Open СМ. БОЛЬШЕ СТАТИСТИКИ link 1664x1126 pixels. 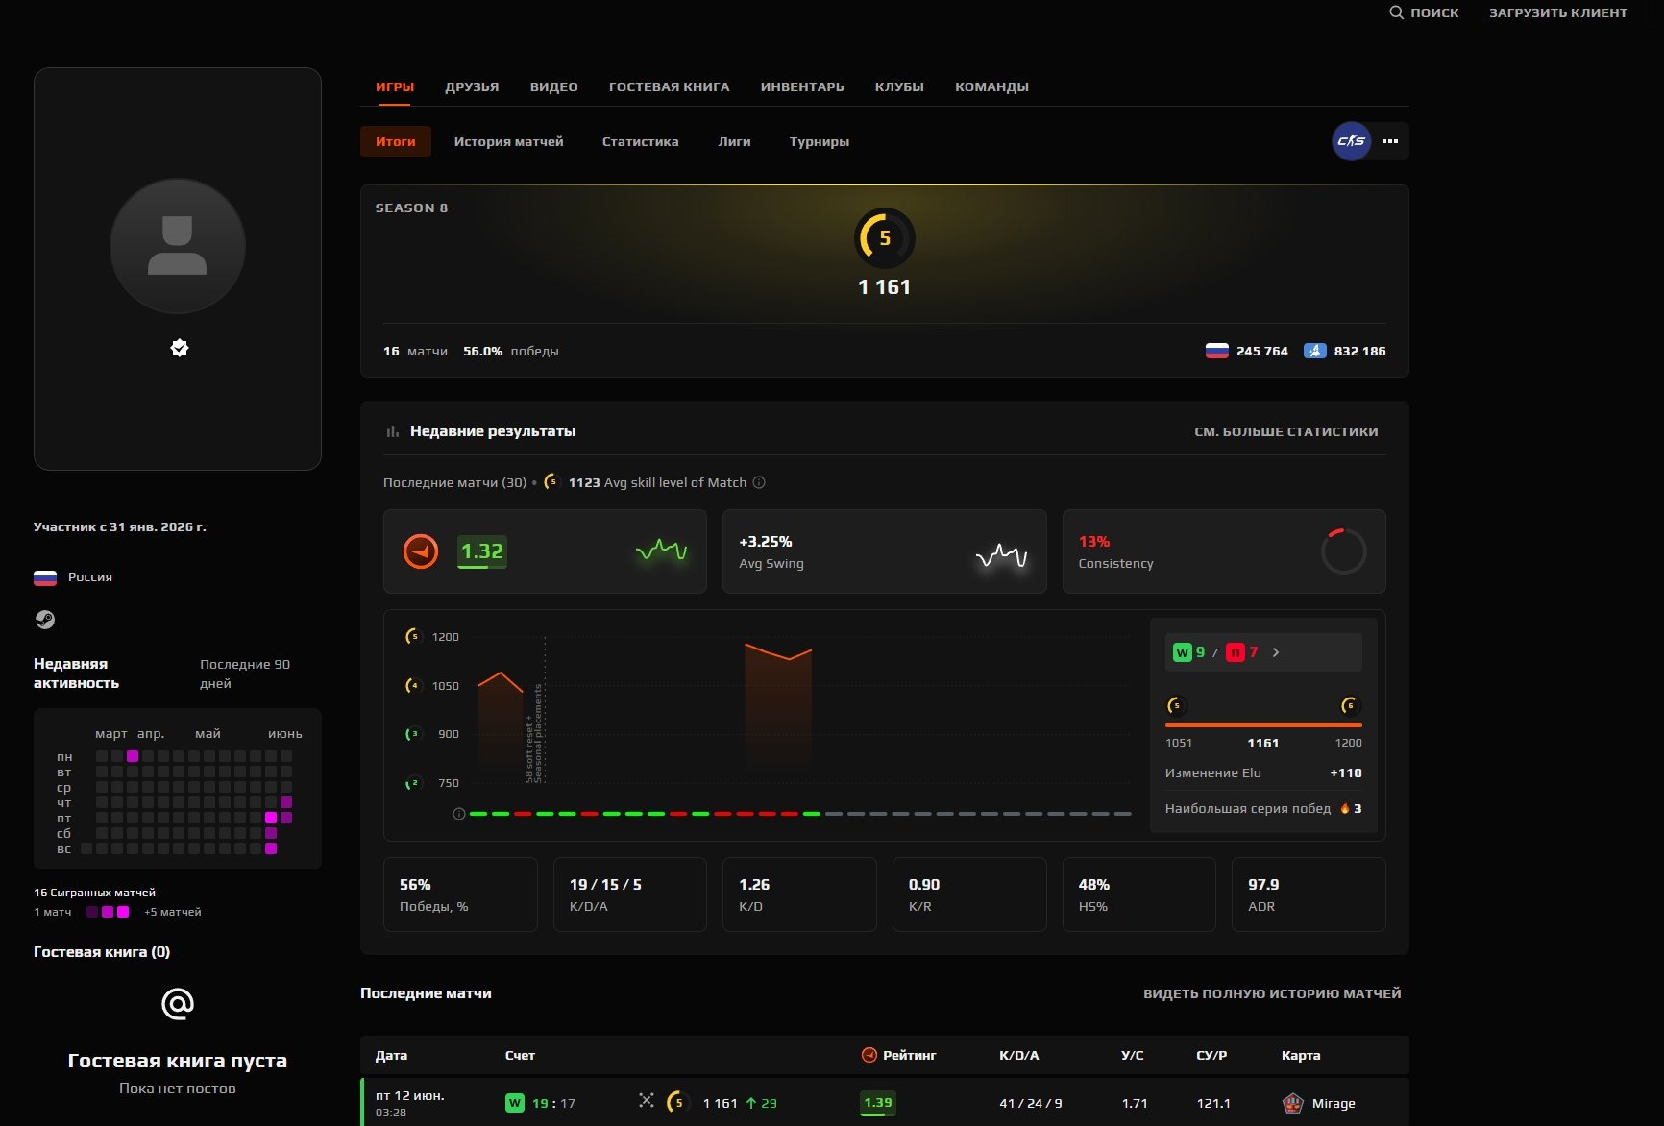tap(1286, 431)
